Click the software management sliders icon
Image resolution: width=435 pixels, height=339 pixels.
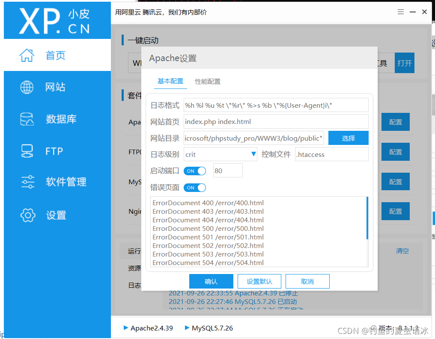tap(28, 182)
